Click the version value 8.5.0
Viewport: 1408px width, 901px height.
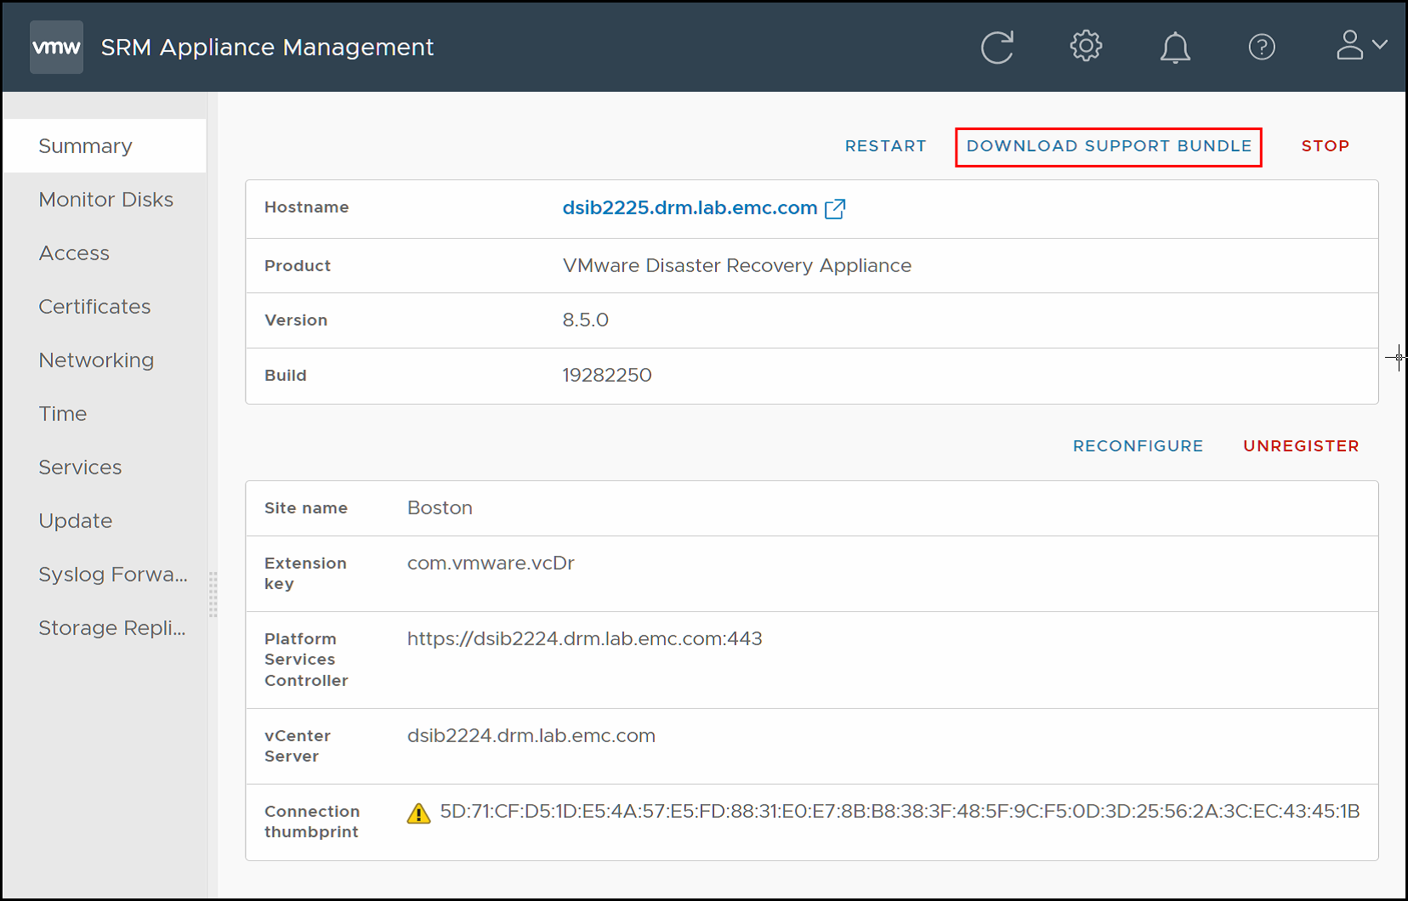(585, 320)
